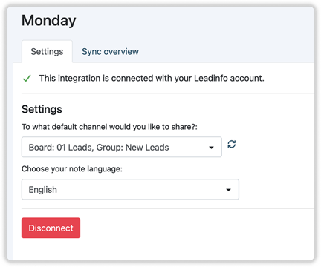Refresh the channel list with the sync icon
321x267 pixels.
pyautogui.click(x=232, y=144)
